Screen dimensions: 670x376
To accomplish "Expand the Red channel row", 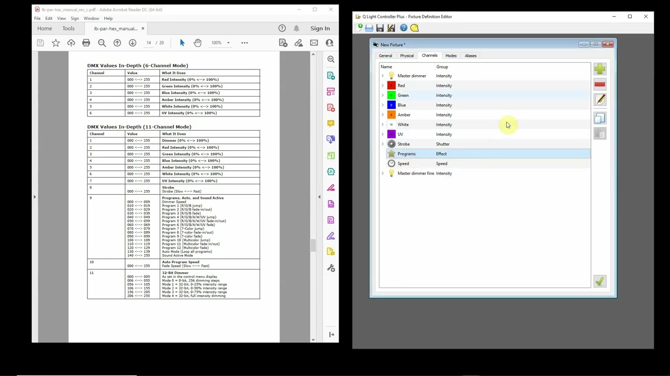I will tap(383, 86).
